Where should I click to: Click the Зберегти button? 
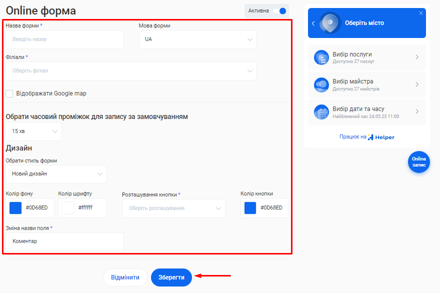tap(171, 277)
